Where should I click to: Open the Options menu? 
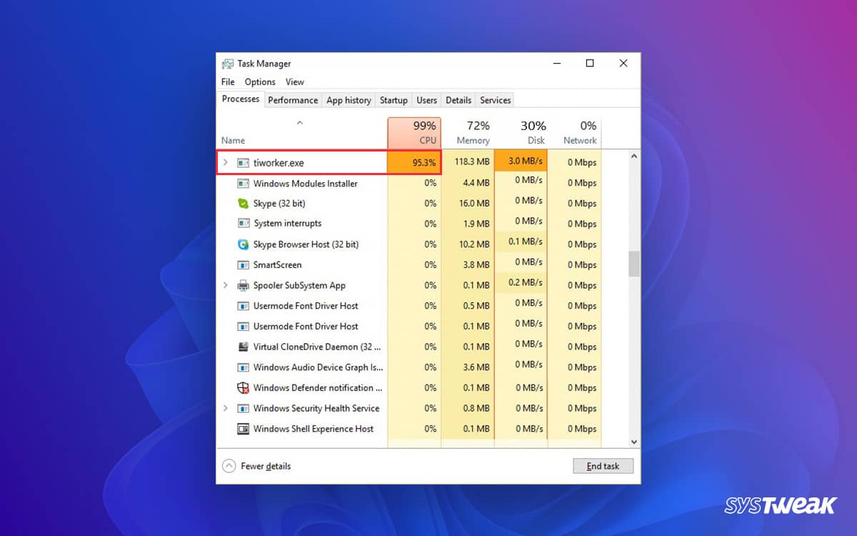coord(259,82)
